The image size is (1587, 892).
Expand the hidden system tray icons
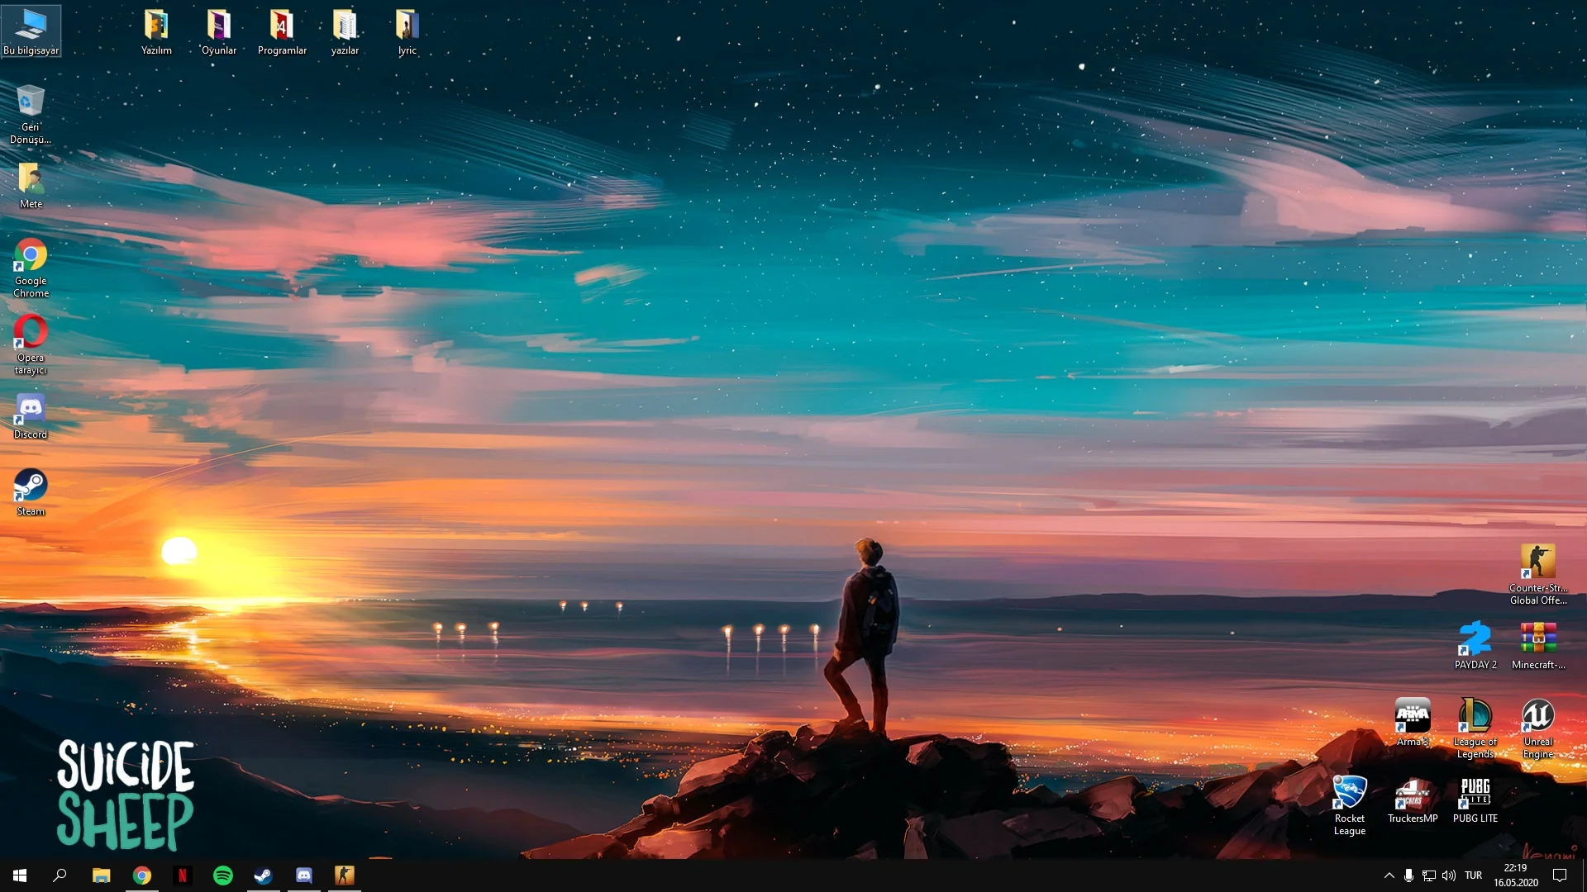click(x=1389, y=875)
